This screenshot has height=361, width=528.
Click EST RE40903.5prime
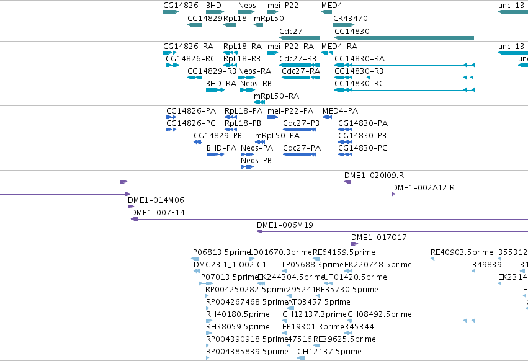(x=462, y=252)
